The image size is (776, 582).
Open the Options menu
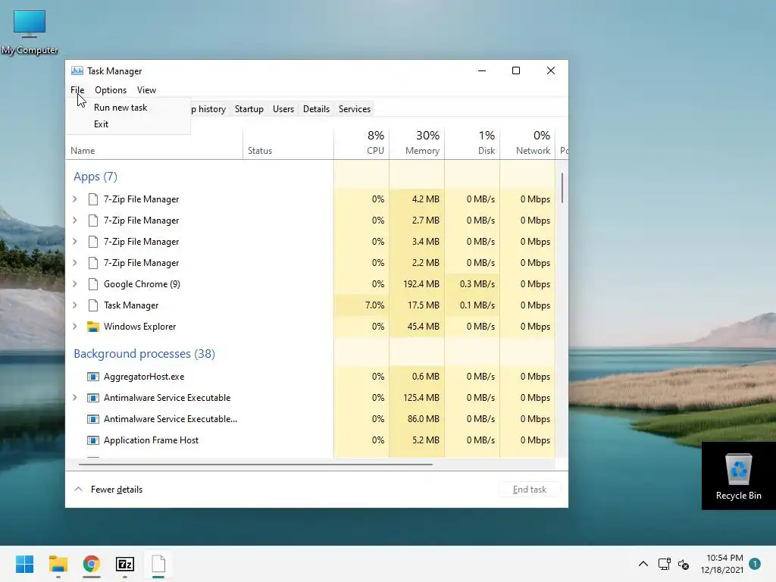pyautogui.click(x=111, y=90)
